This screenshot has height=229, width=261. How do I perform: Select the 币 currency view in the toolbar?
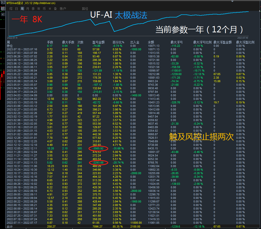(44, 8)
